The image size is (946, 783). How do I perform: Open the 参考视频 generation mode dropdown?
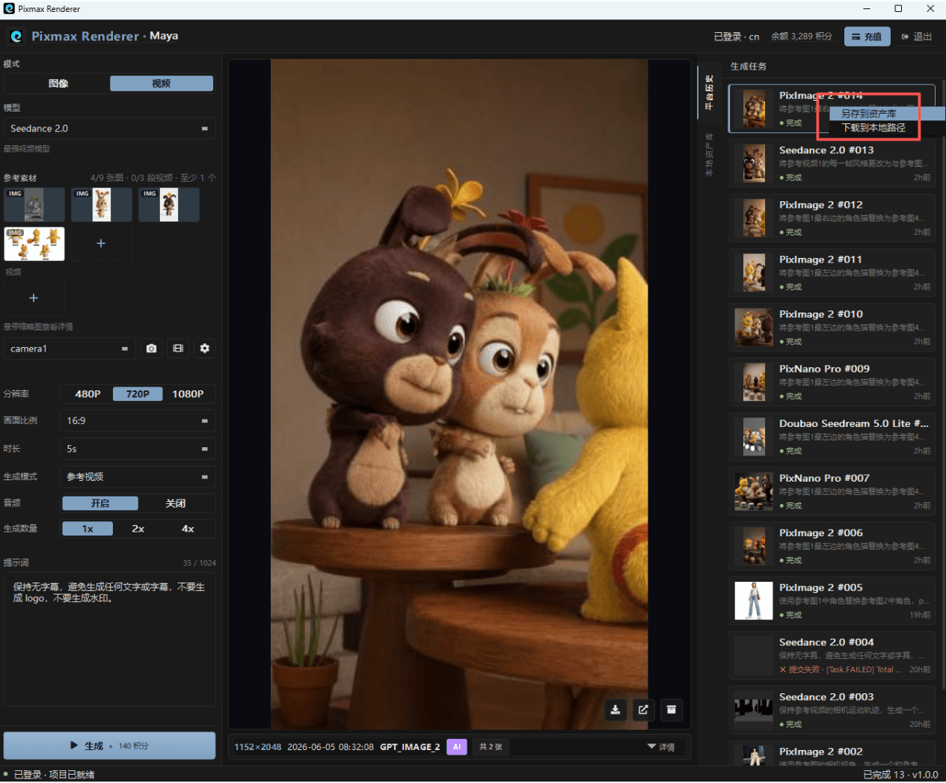tap(138, 476)
